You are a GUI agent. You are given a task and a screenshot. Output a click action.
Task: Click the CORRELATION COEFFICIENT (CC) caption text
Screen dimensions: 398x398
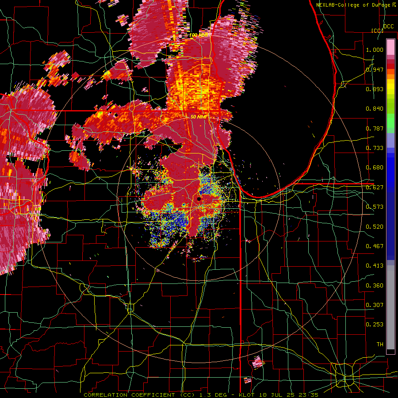[x=139, y=395]
